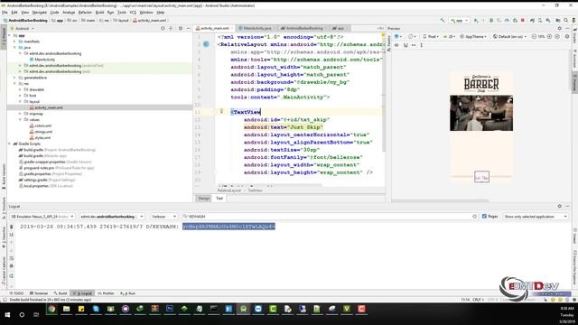Open the Refactor menu
The height and width of the screenshot is (325, 578).
pos(85,12)
